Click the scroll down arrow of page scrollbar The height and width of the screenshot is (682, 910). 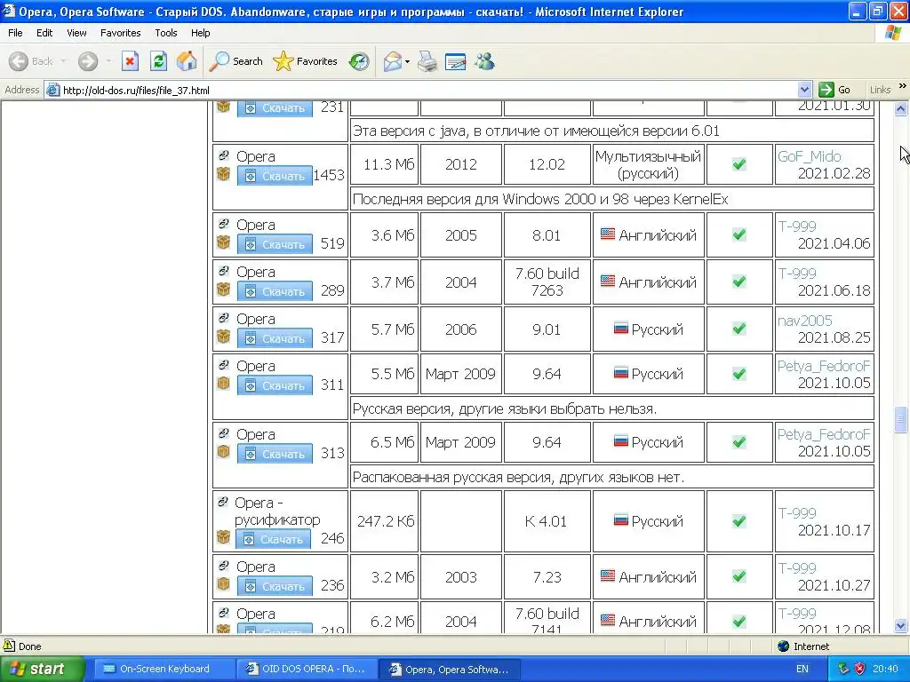tap(901, 625)
